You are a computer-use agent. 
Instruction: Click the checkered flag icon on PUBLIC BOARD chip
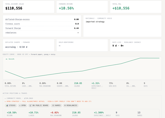[30, 105]
